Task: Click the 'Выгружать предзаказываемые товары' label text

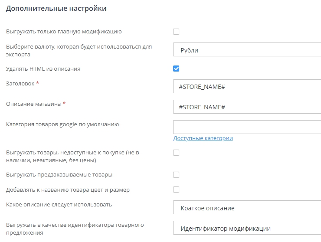Action: pos(59,175)
